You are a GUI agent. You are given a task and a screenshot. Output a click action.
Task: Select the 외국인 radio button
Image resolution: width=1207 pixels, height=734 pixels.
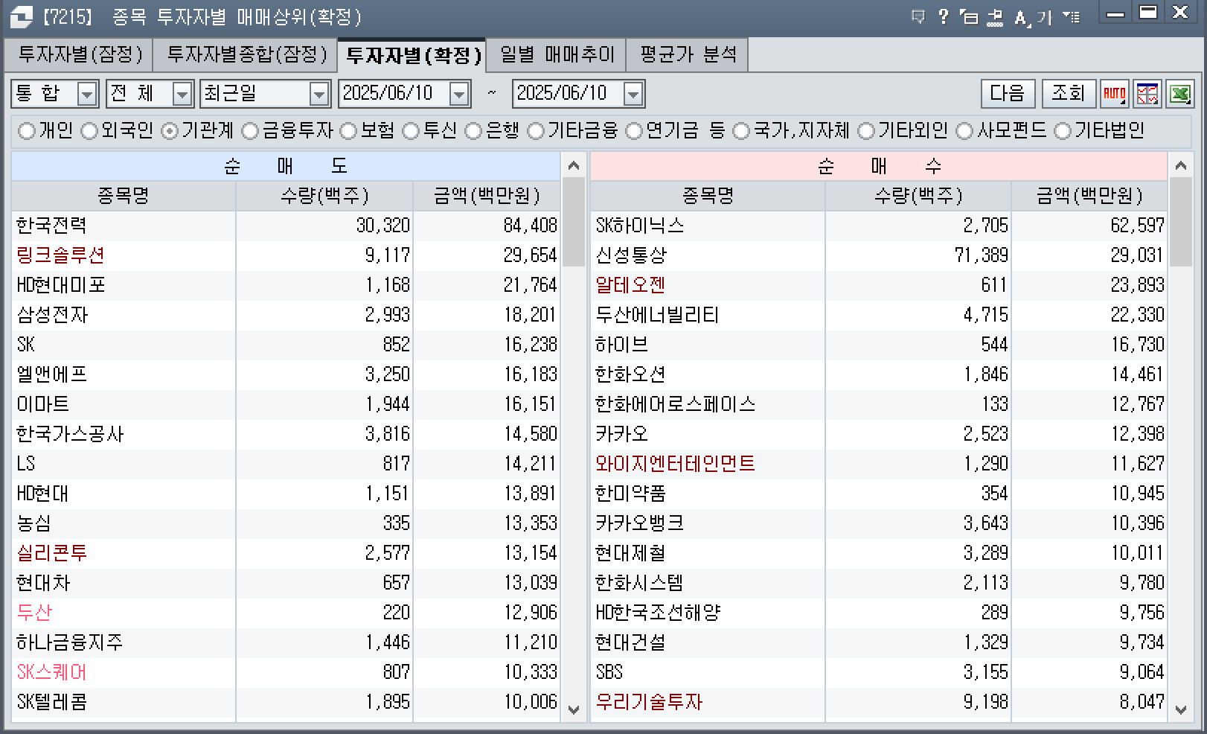point(89,131)
